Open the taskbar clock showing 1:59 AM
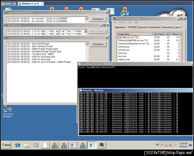194x156 pixels. click(183, 145)
